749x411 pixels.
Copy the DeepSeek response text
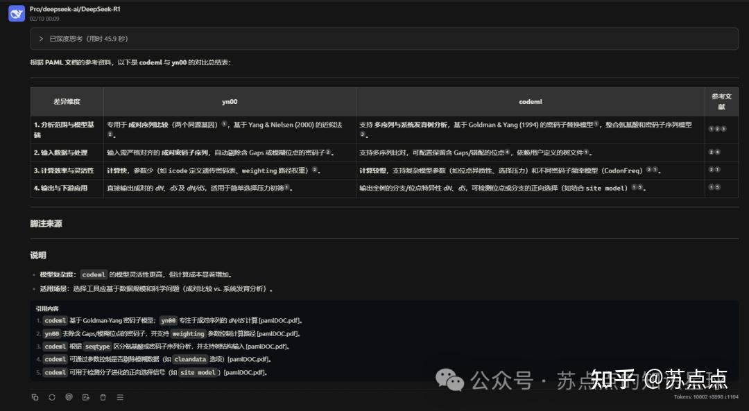pyautogui.click(x=35, y=396)
